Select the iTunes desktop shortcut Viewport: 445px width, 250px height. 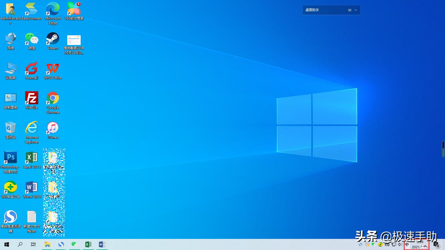(53, 128)
